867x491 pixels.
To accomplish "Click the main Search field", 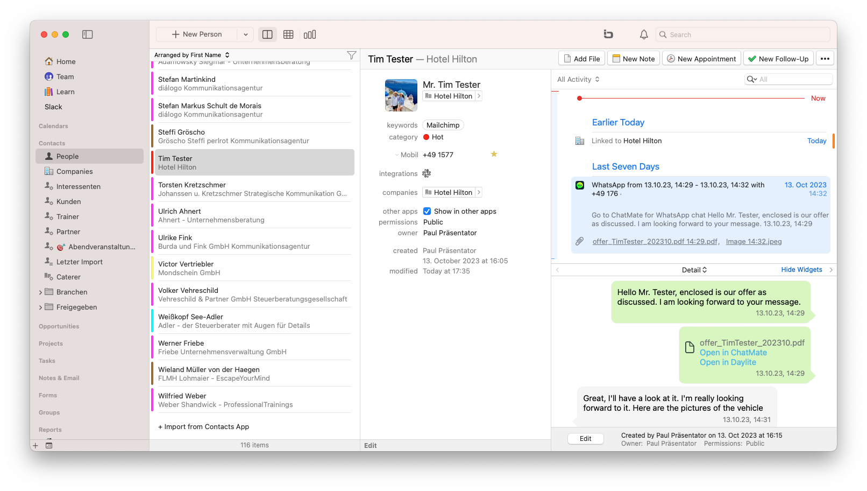I will pyautogui.click(x=743, y=34).
